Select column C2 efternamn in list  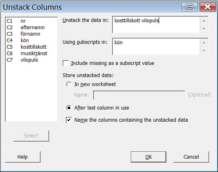[31, 28]
